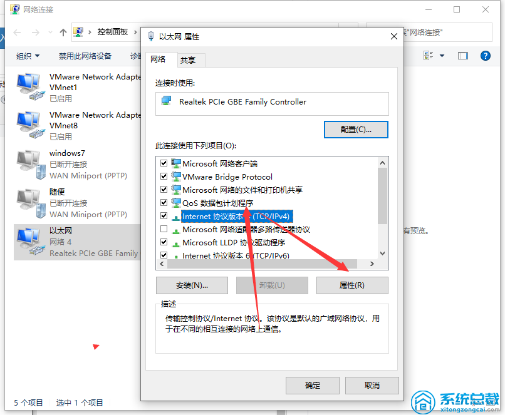The width and height of the screenshot is (505, 415).
Task: Click the 配置(C)... button
Action: [x=356, y=130]
